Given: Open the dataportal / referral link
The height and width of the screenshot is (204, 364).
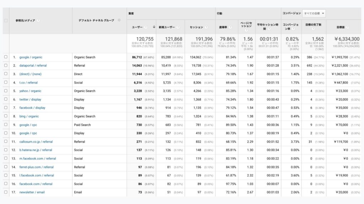Looking at the screenshot, I should pyautogui.click(x=33, y=66).
